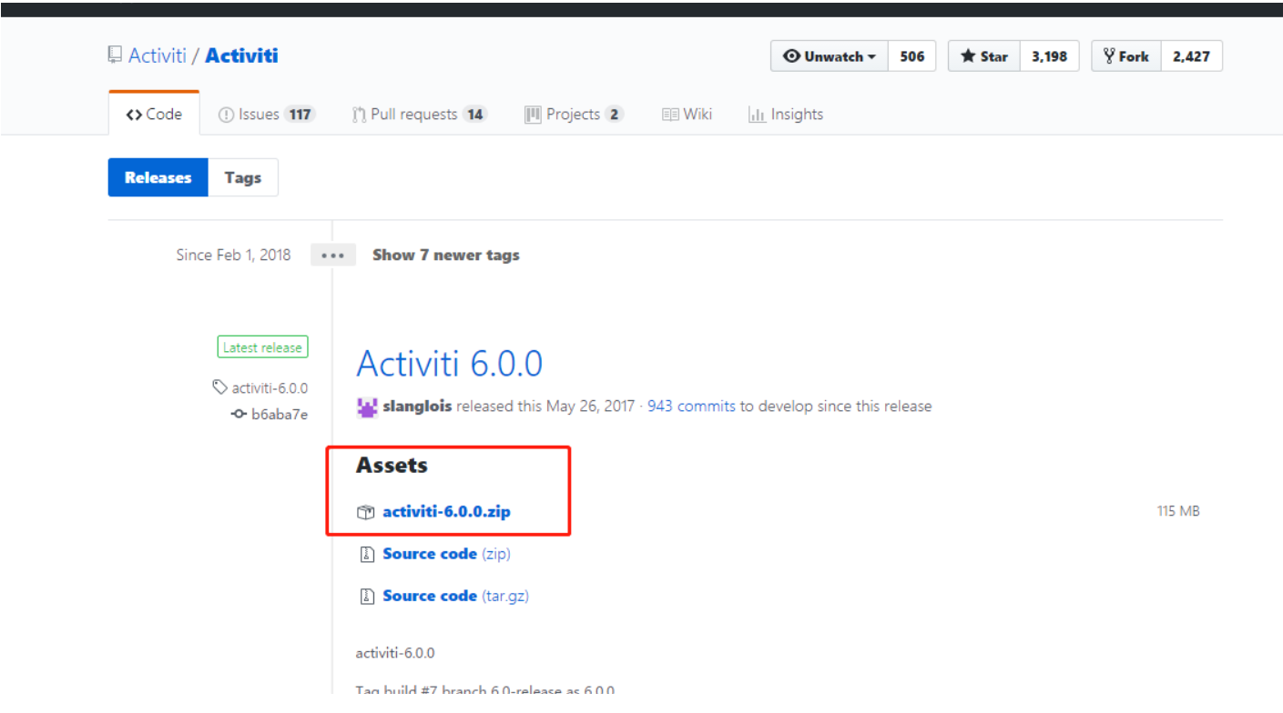
Task: View the 2,427 forks count
Action: tap(1191, 56)
